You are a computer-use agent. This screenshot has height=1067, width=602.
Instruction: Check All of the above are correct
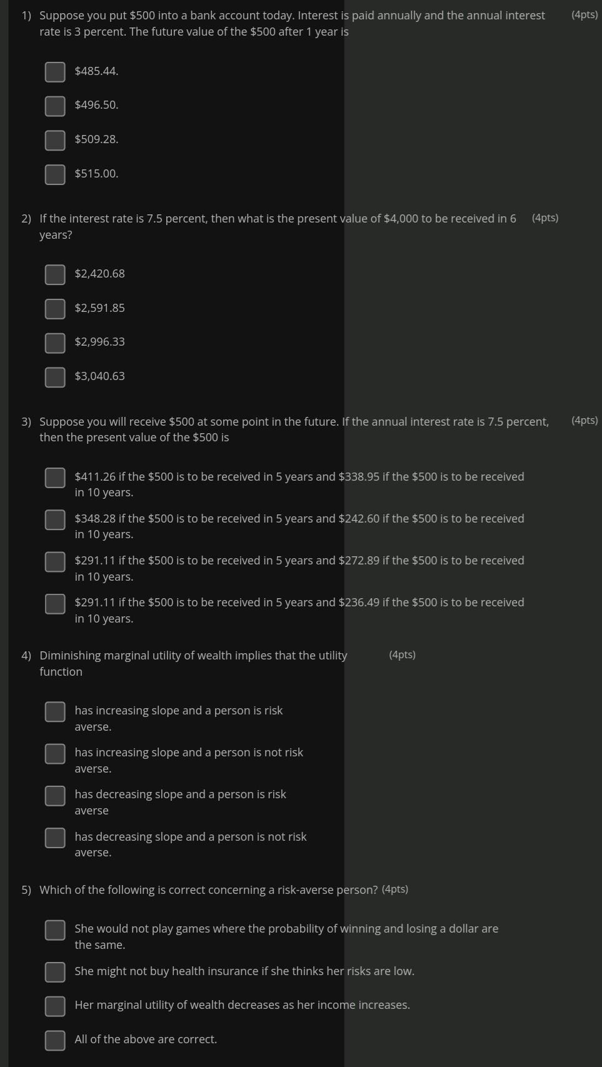coord(55,1040)
